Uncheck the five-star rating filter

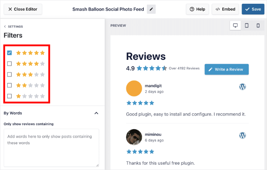(x=10, y=53)
